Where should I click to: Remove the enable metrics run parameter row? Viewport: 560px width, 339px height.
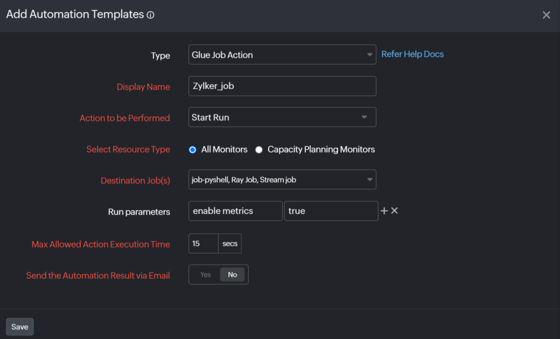click(395, 211)
